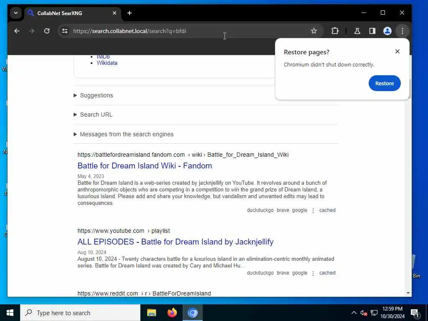Open more options dots for Fandom result
The height and width of the screenshot is (321, 428).
point(313,211)
